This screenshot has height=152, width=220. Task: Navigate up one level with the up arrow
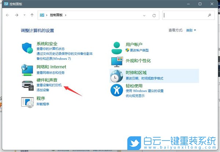click(x=32, y=15)
